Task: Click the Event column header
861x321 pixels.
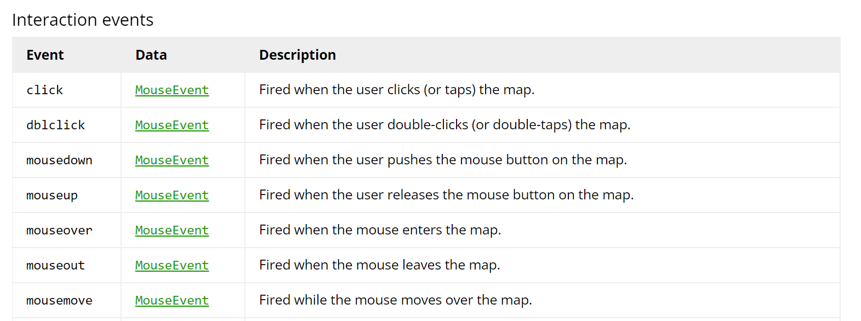Action: 45,55
